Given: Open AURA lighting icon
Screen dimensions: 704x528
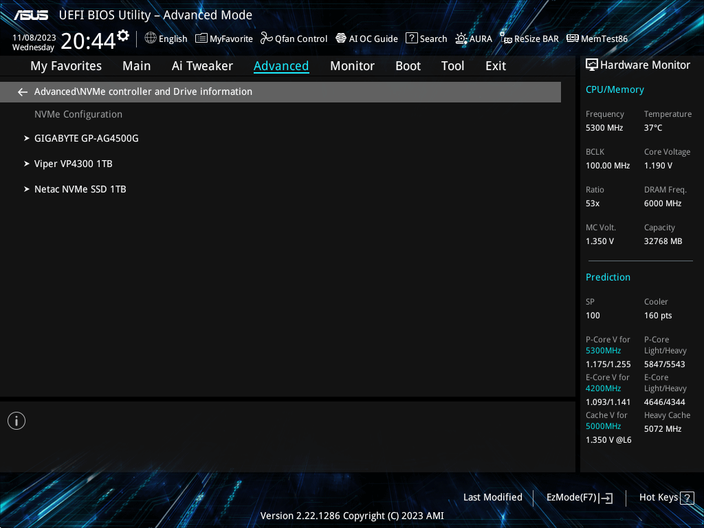Looking at the screenshot, I should (461, 38).
